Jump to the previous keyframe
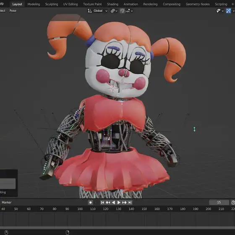 tap(108, 202)
